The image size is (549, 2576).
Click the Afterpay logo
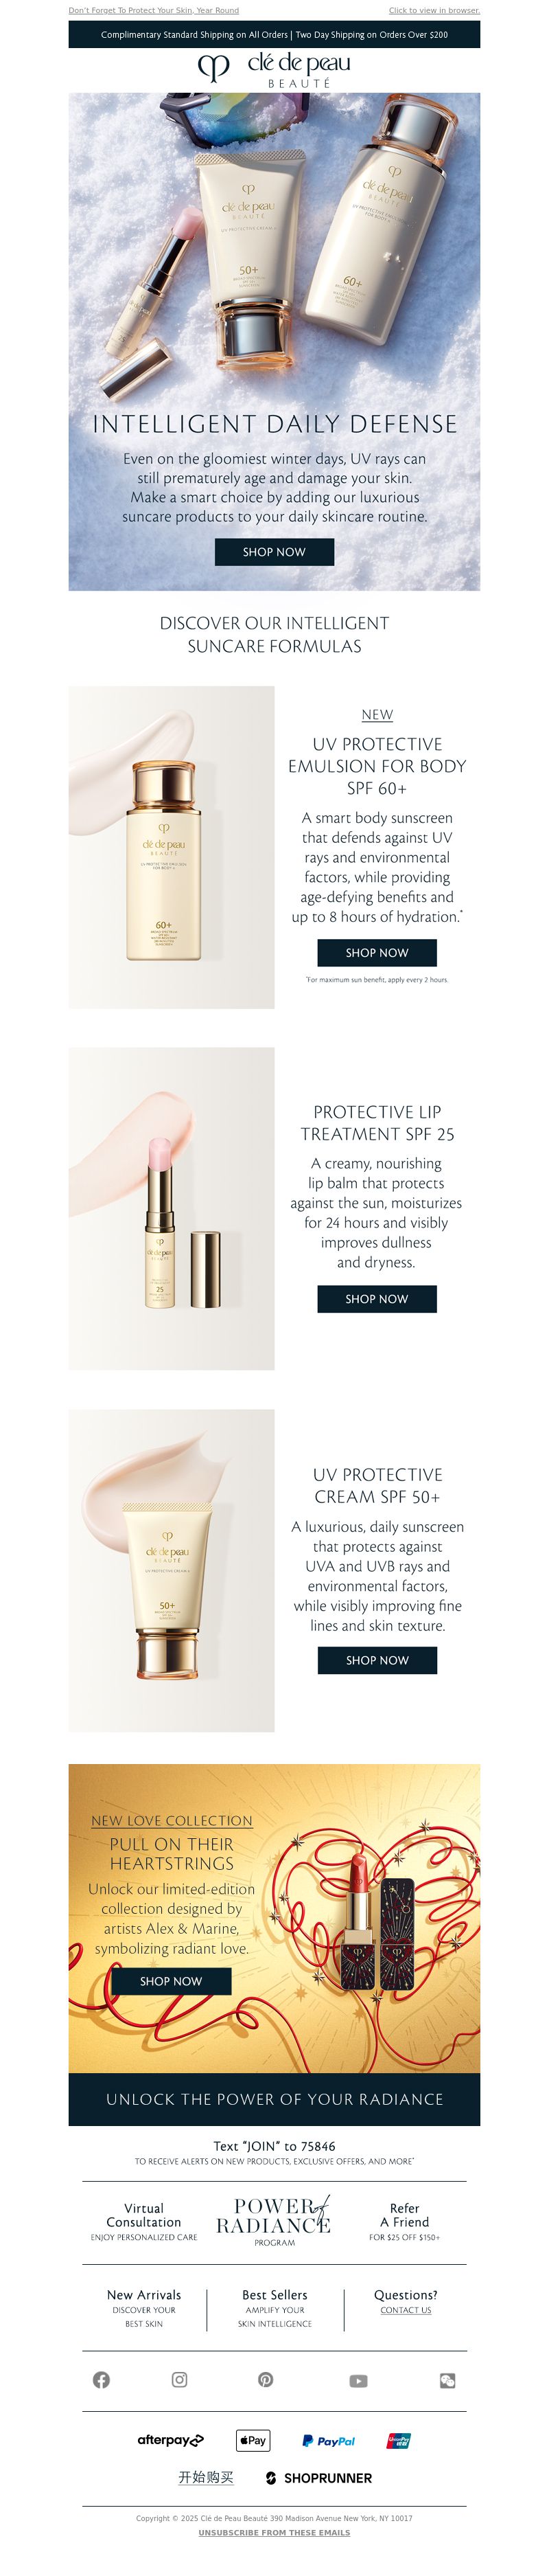(171, 2440)
